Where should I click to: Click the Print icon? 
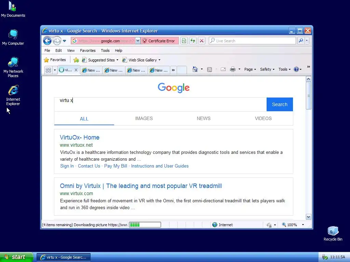tap(232, 69)
